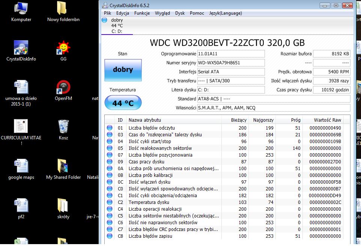Click the Prędk. obrotowa value 5400 RPM
361x246 pixels.
[x=331, y=72]
